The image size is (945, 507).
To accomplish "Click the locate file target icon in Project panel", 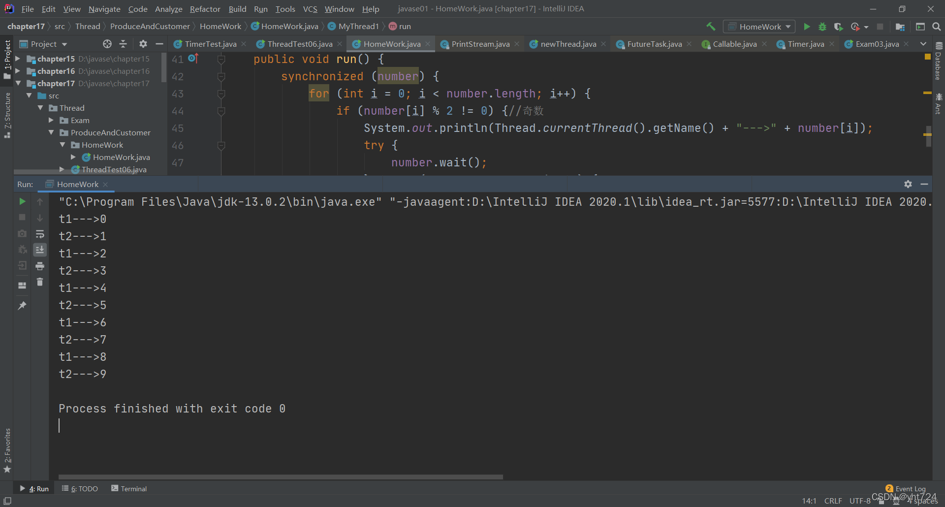I will [107, 44].
